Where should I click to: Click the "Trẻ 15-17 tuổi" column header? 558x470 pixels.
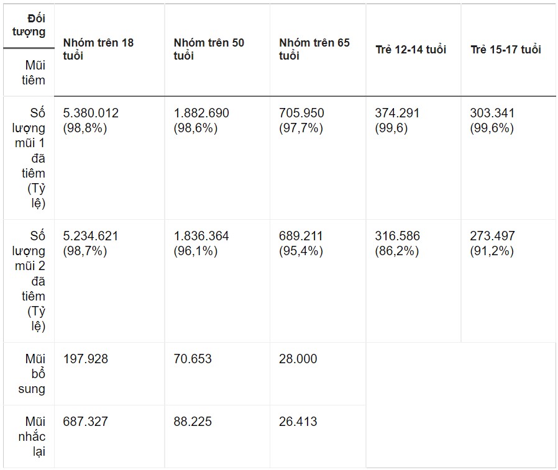(506, 50)
